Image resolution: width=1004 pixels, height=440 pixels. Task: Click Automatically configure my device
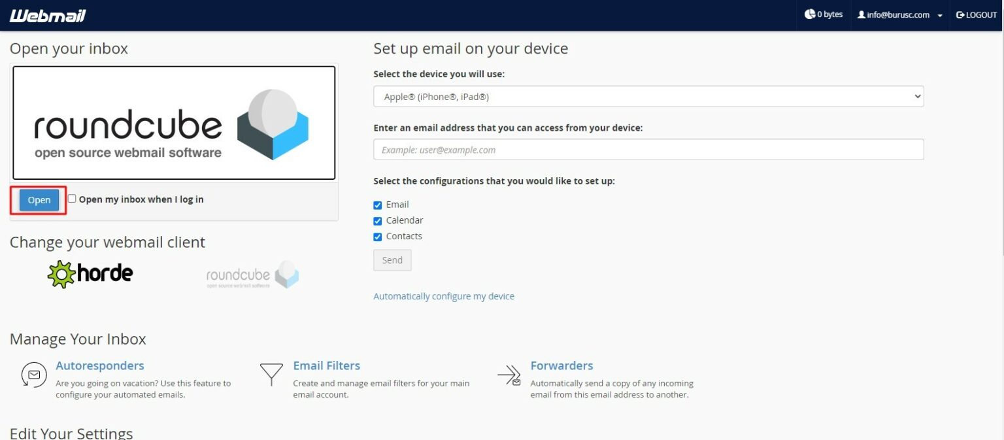(x=444, y=296)
